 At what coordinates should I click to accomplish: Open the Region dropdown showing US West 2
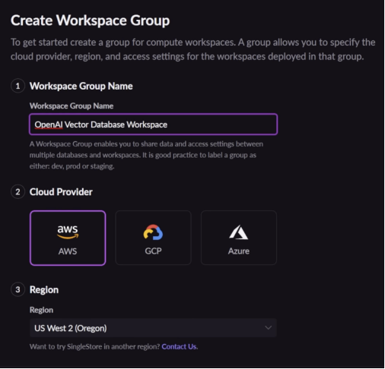click(153, 328)
